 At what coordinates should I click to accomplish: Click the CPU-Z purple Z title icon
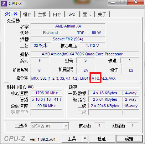click(x=4, y=3)
